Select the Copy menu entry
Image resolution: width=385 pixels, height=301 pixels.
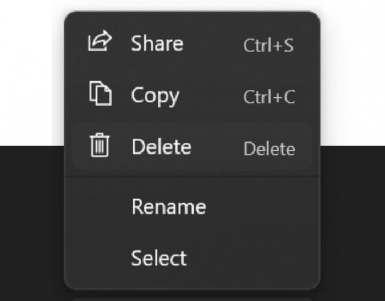(155, 96)
